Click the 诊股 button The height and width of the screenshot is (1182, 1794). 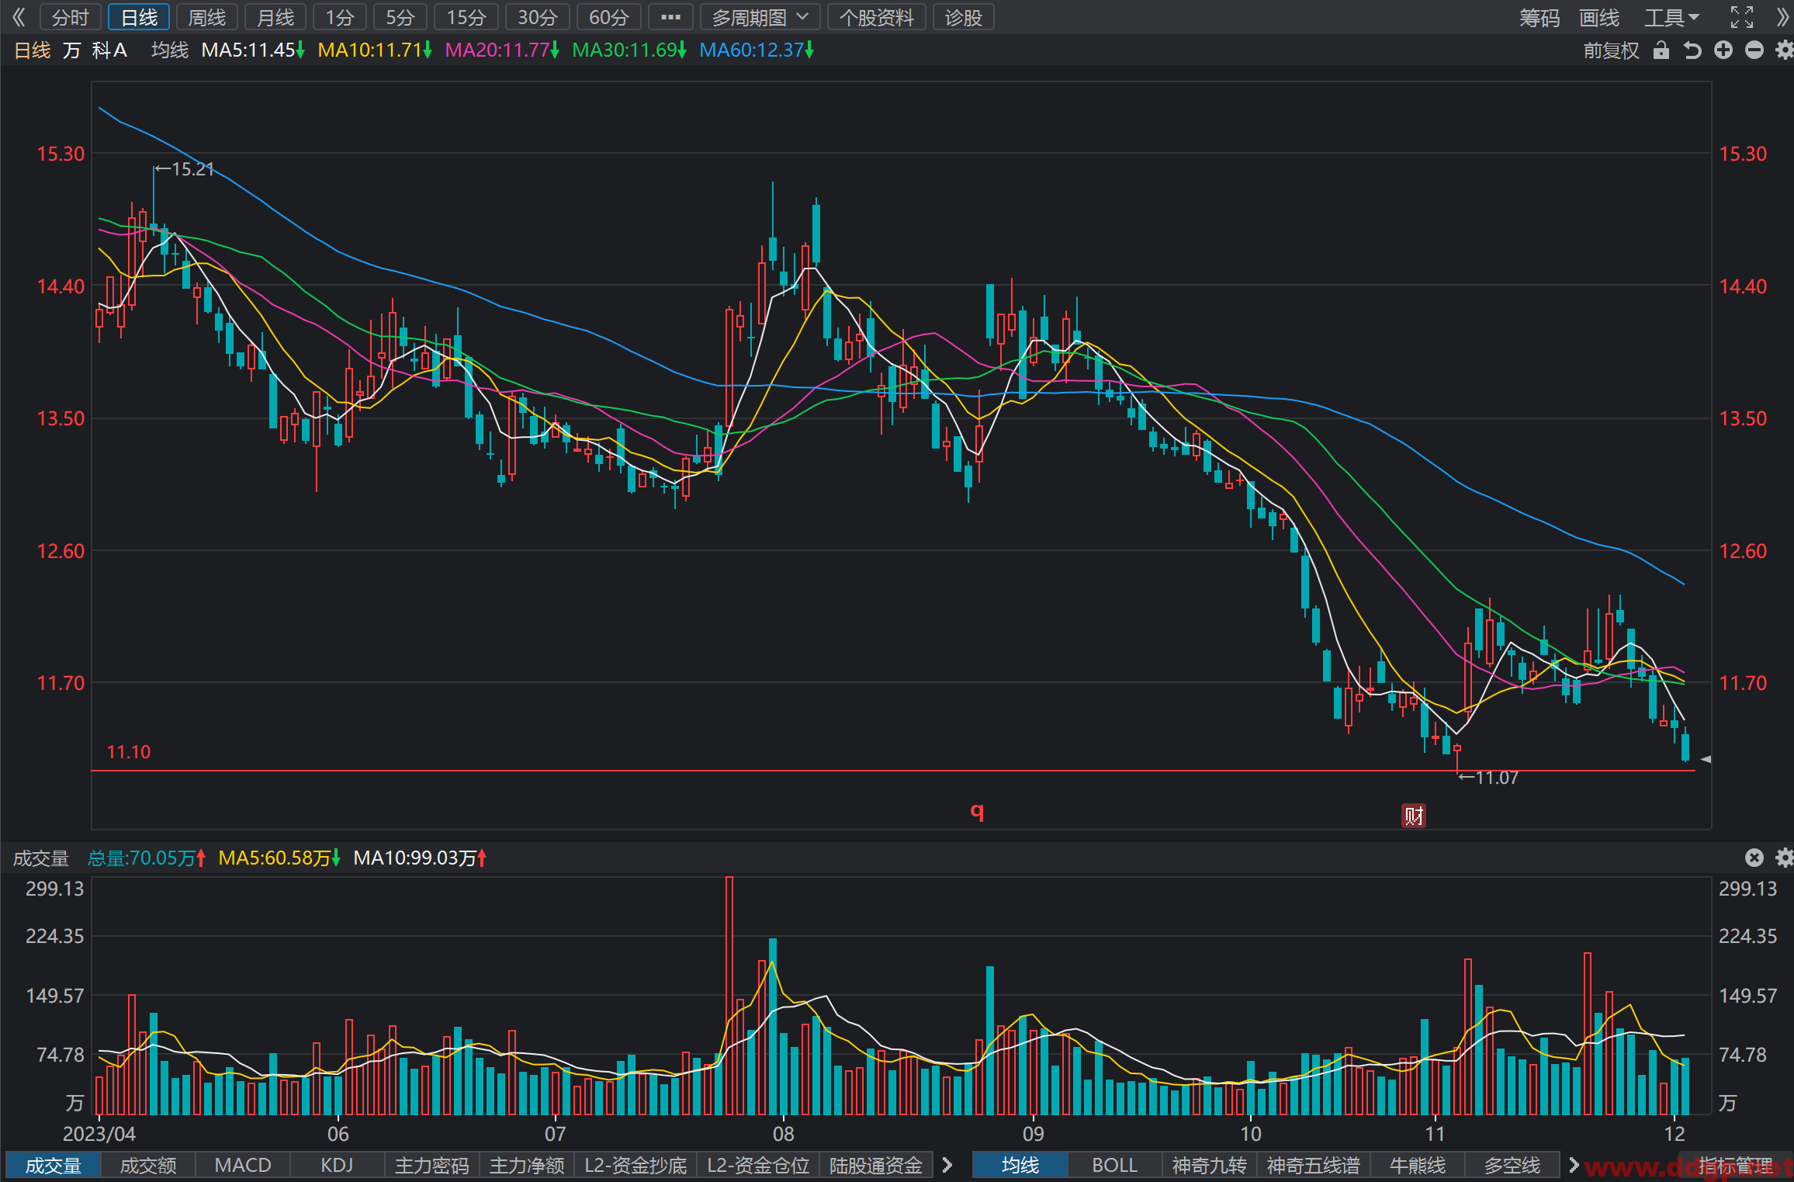(x=964, y=17)
